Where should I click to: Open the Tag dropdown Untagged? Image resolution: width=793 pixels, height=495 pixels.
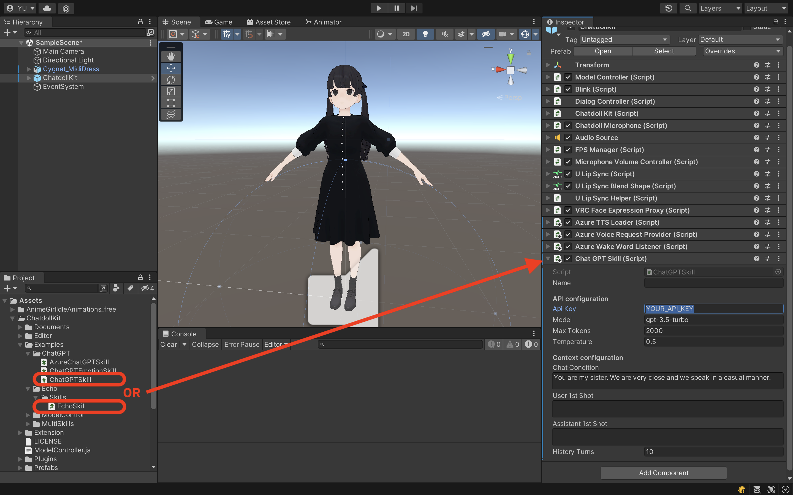click(624, 40)
